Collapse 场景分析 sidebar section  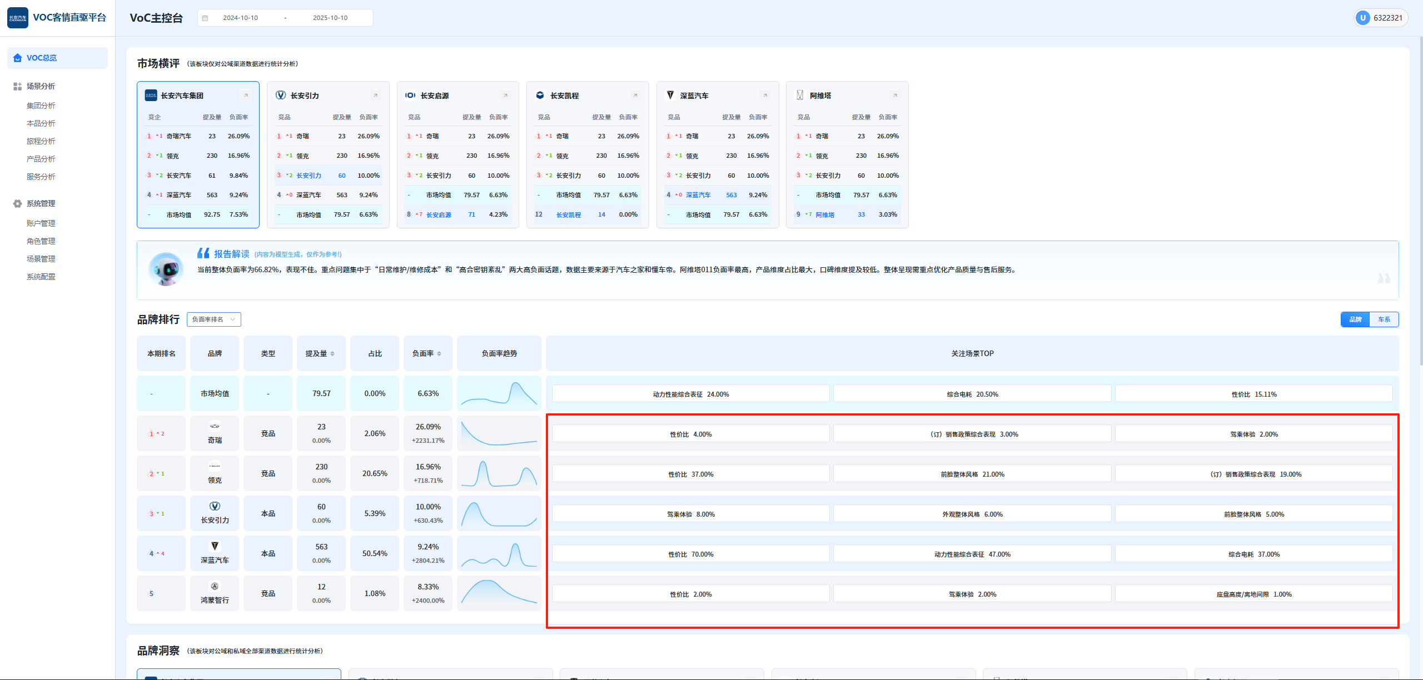41,86
